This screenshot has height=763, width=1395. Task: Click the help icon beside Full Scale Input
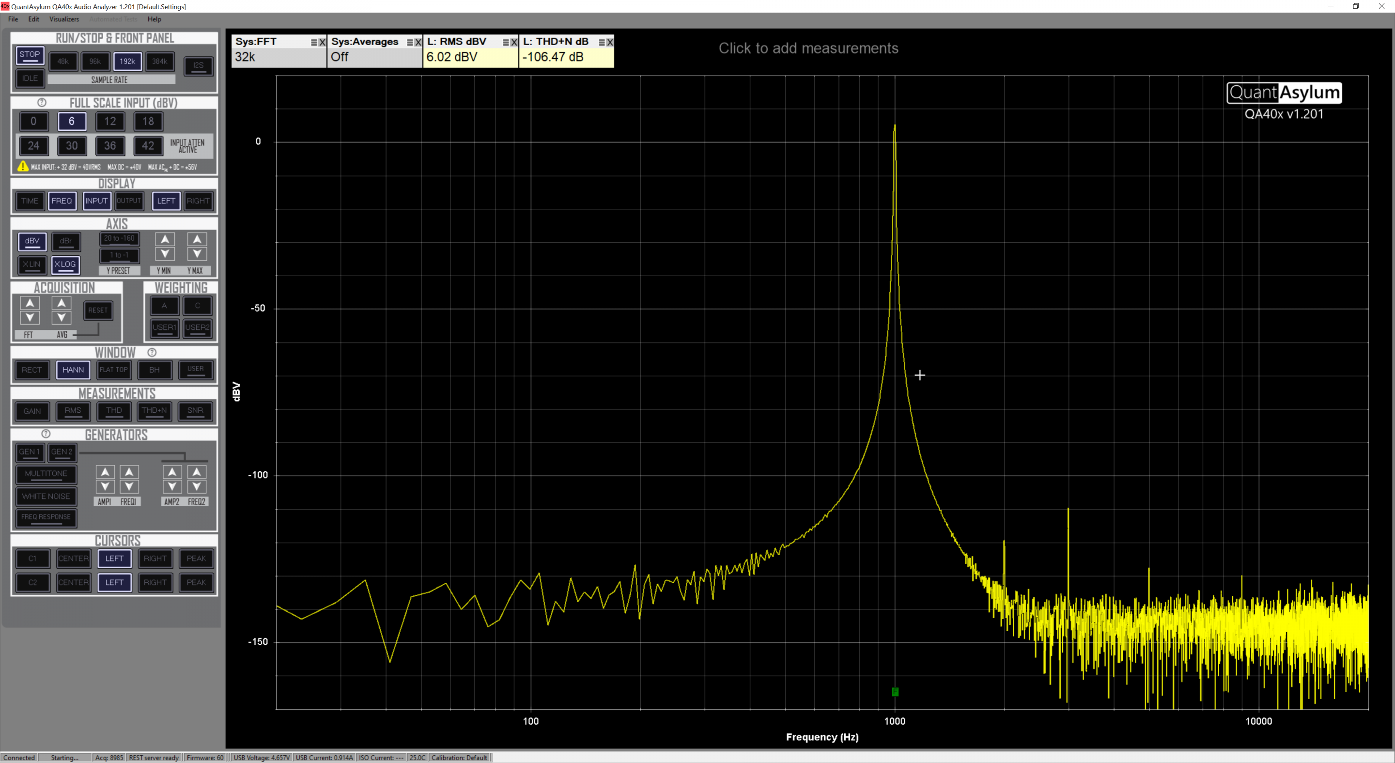42,102
